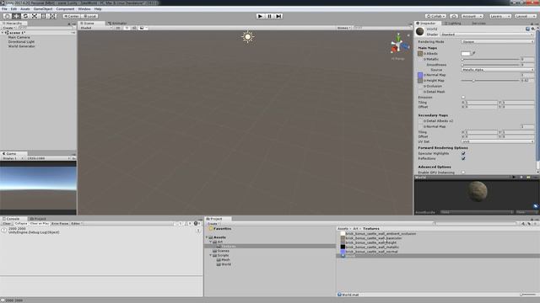
Task: Open the Window menu
Action: pos(84,9)
